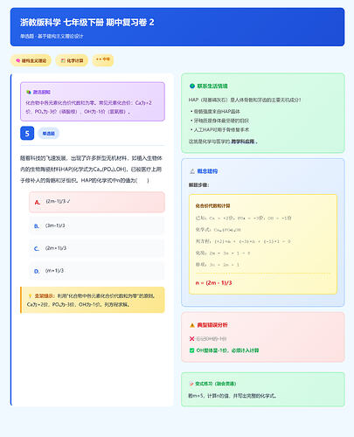
Task: Click the 化学计算 tag pill
Action: 72,60
